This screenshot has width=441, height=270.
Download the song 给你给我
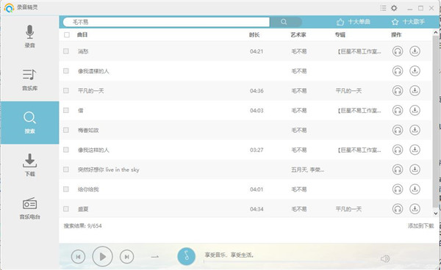(x=415, y=189)
